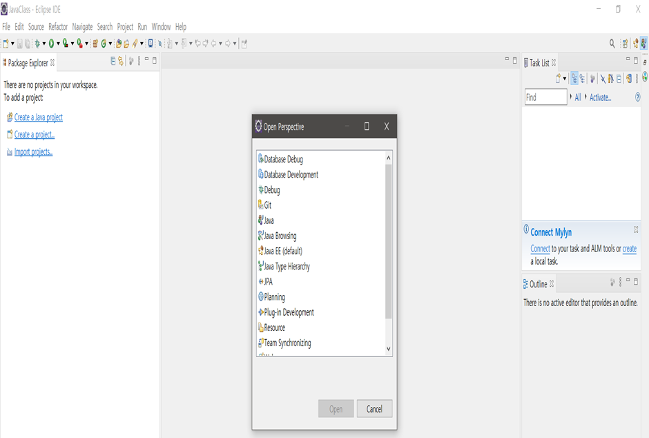Toggle Focus on Workweek in Task List
The image size is (649, 438).
click(592, 78)
